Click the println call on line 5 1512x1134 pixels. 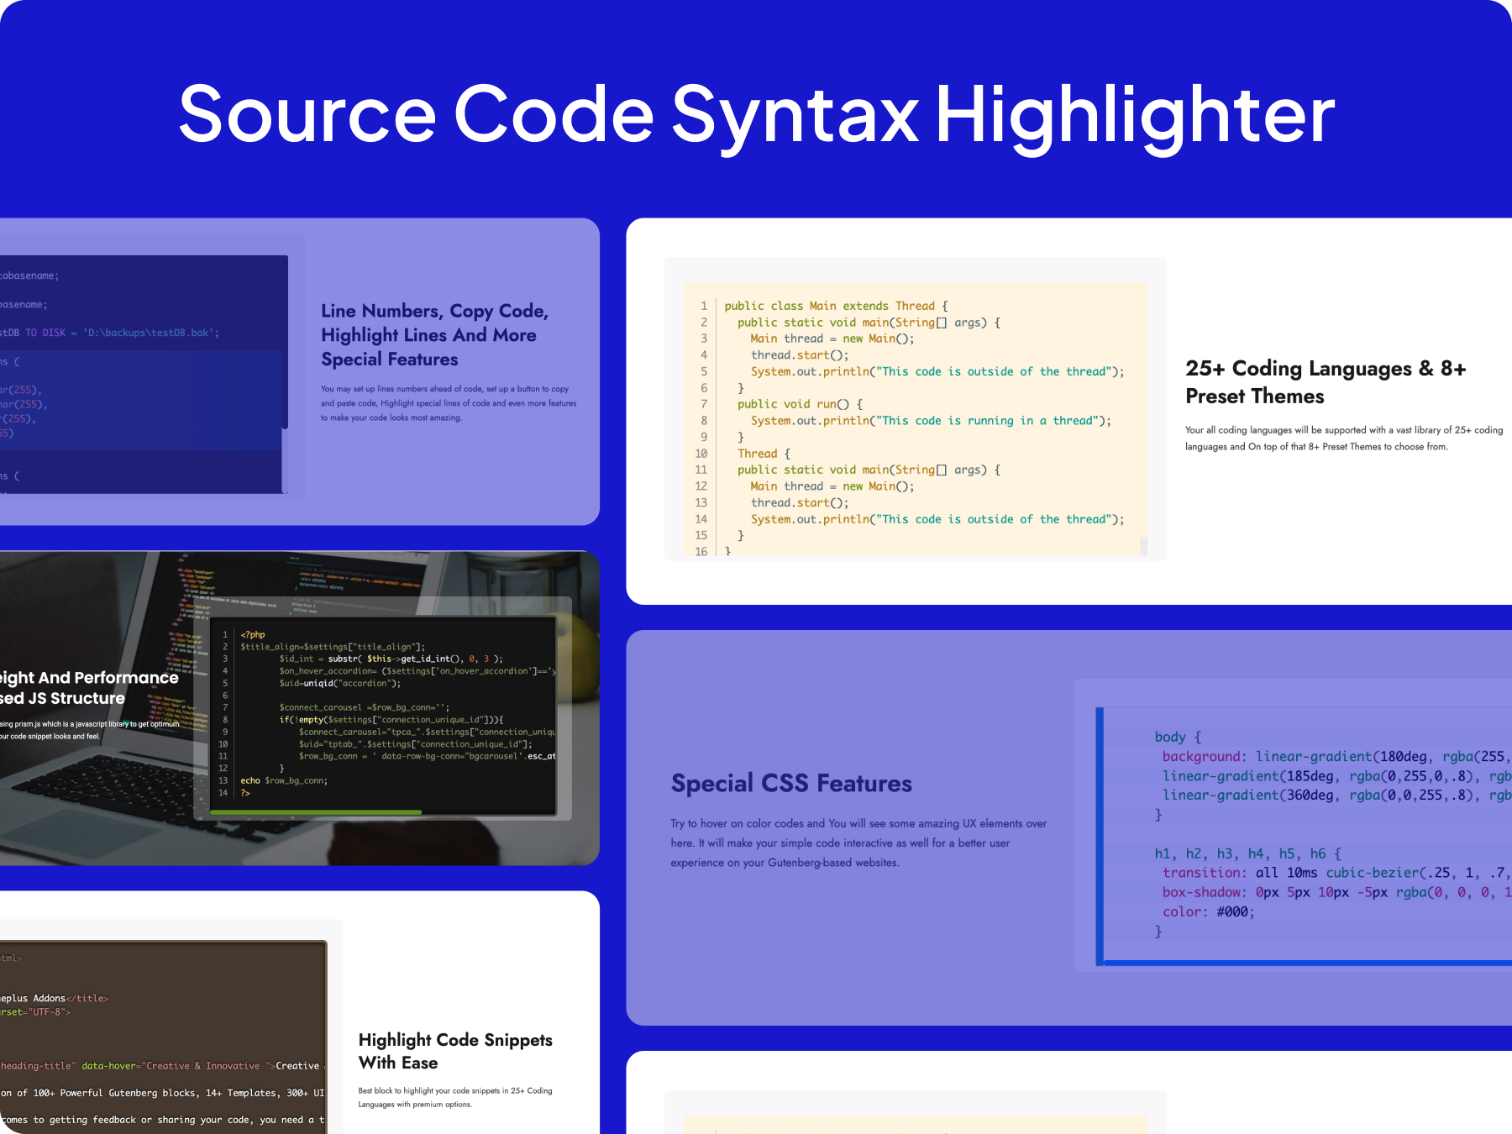847,371
